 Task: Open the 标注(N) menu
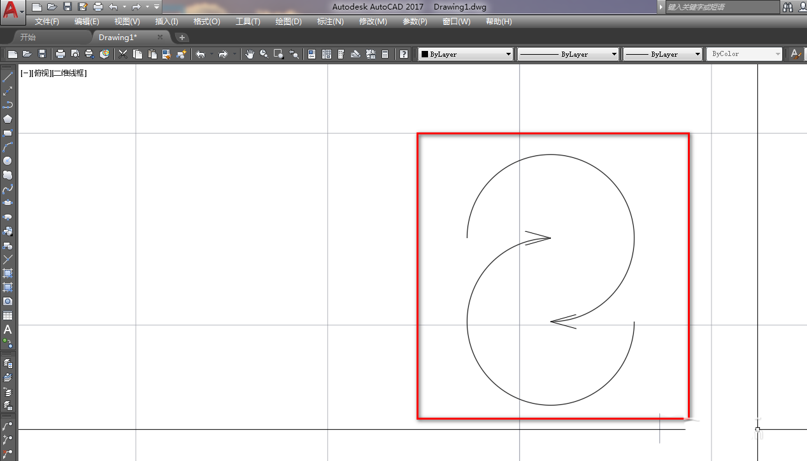click(x=331, y=22)
